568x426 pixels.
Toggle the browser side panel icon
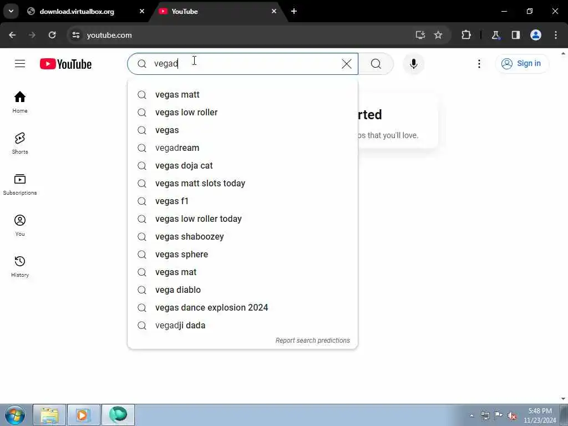point(515,35)
